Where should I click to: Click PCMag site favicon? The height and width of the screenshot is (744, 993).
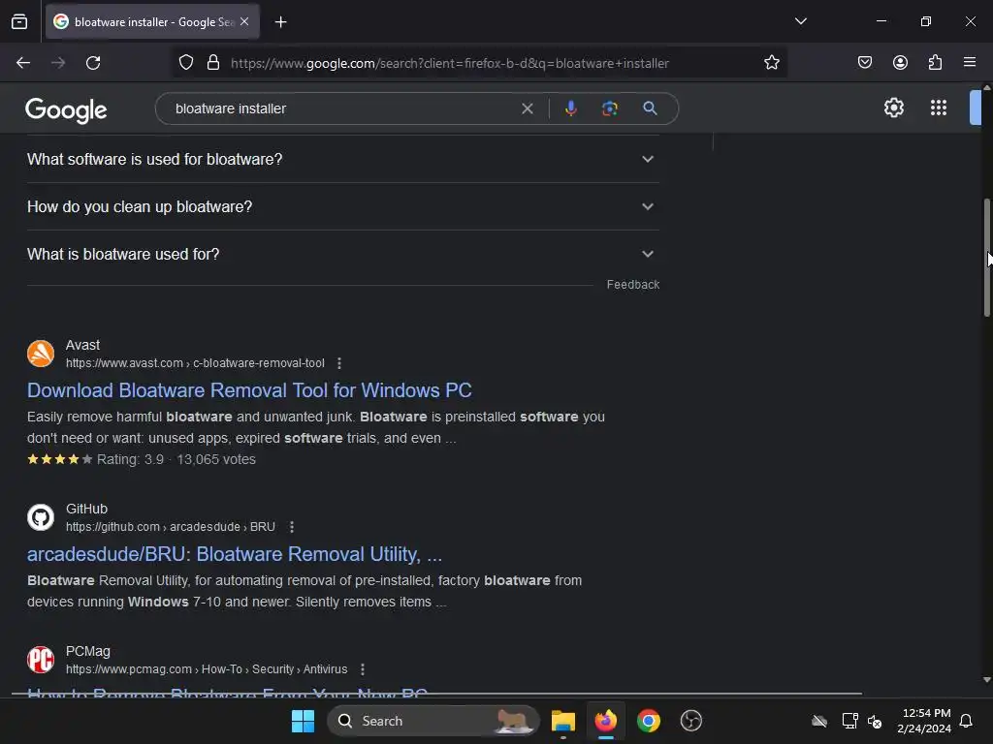41,660
